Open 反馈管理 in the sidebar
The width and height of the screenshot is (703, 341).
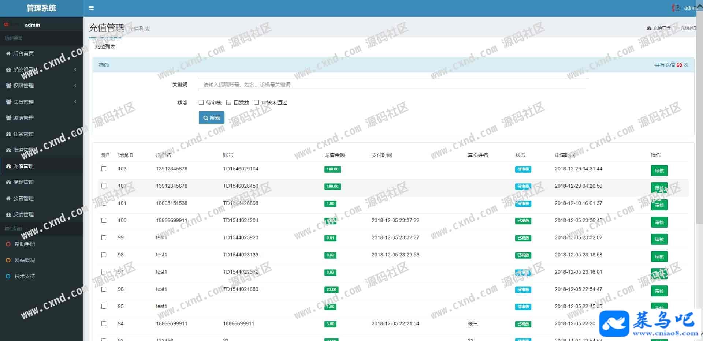(x=23, y=214)
